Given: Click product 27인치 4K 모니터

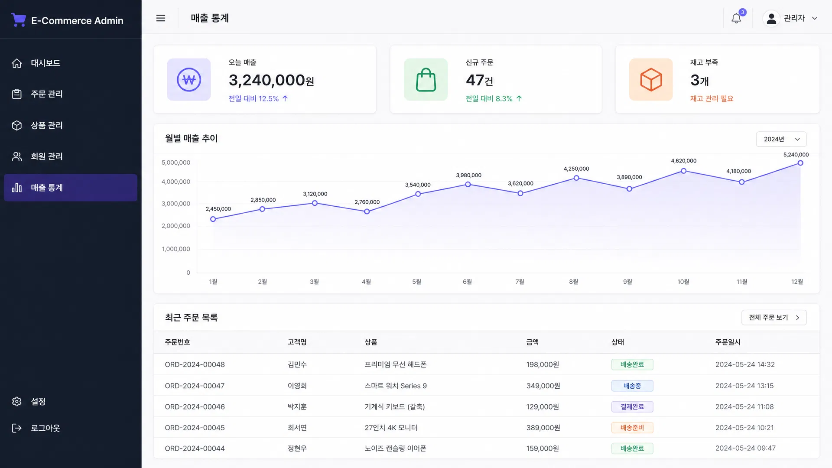Looking at the screenshot, I should point(391,428).
